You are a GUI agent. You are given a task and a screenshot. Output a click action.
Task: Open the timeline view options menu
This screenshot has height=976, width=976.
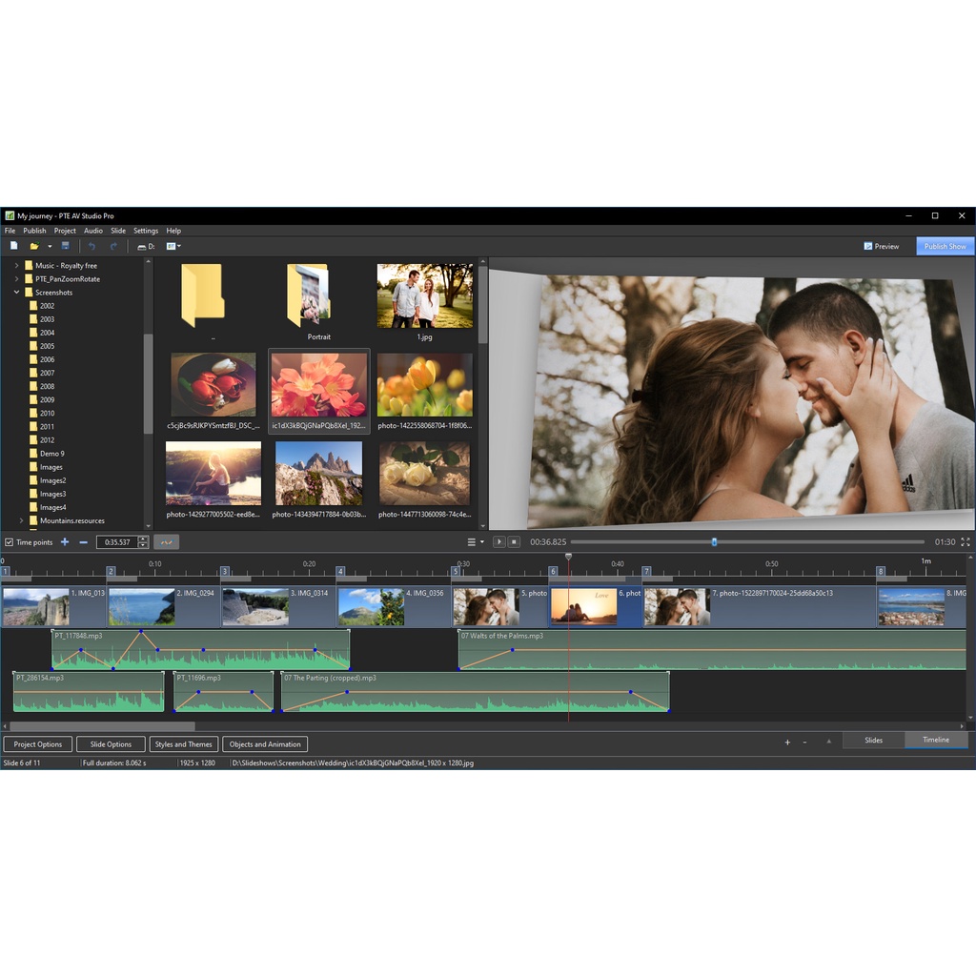[473, 541]
